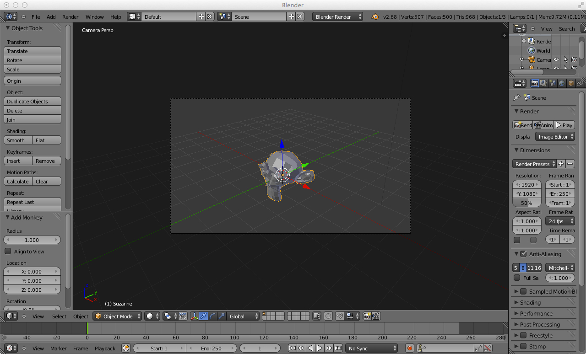Viewport: 586px width, 354px height.
Task: Click the Radius 1.000 slider field
Action: (32, 240)
